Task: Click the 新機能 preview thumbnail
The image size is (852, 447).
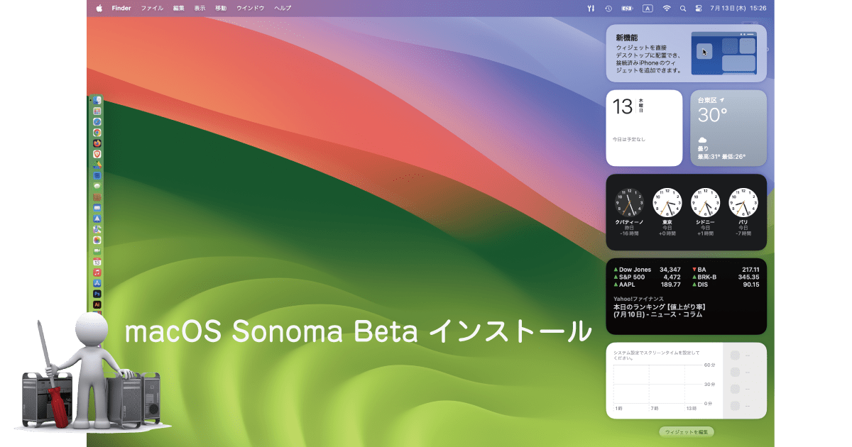Action: [723, 53]
